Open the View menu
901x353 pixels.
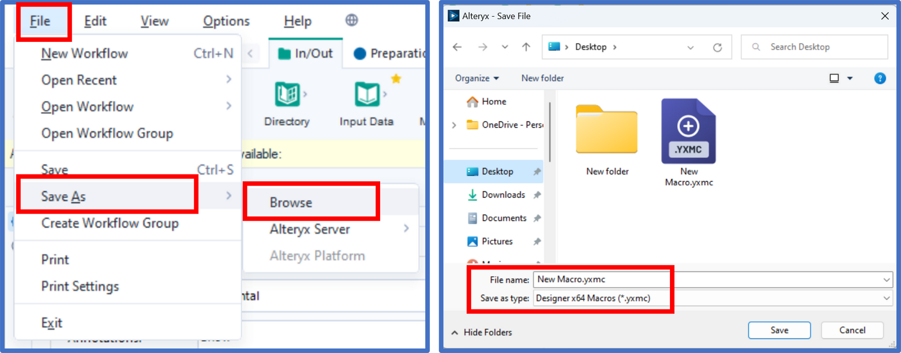click(x=155, y=21)
